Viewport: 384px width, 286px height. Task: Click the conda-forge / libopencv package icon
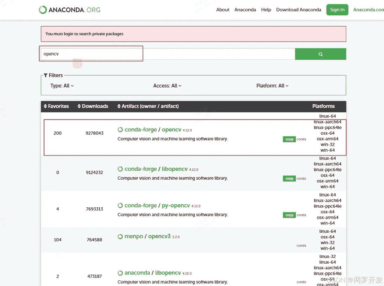(120, 169)
